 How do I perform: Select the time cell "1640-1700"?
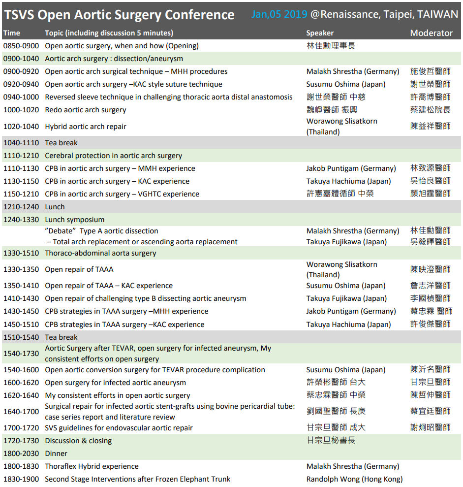21,412
